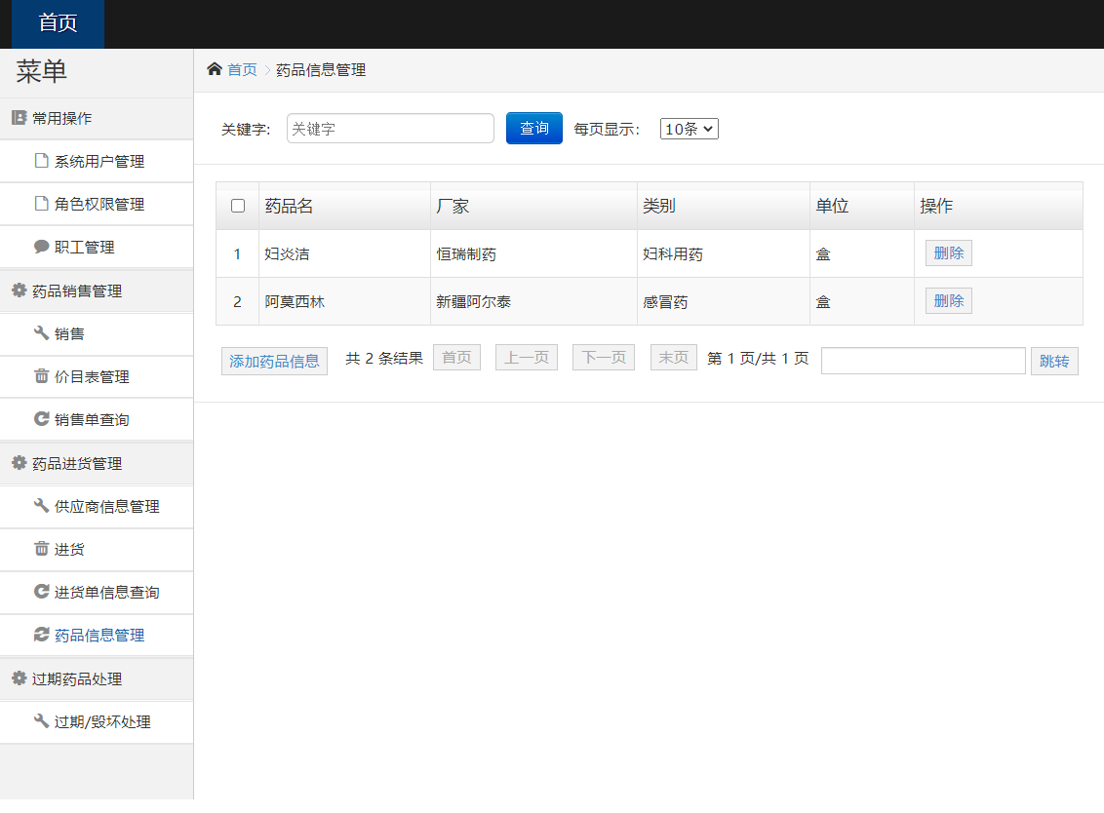This screenshot has height=813, width=1104.
Task: Click the 查询 search button
Action: pyautogui.click(x=533, y=128)
